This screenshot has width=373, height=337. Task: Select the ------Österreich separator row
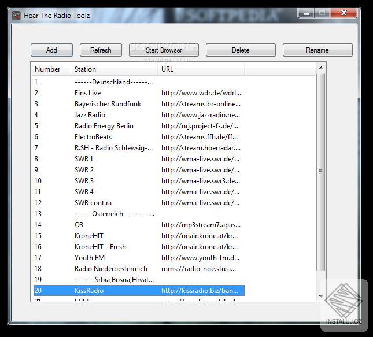pos(139,214)
